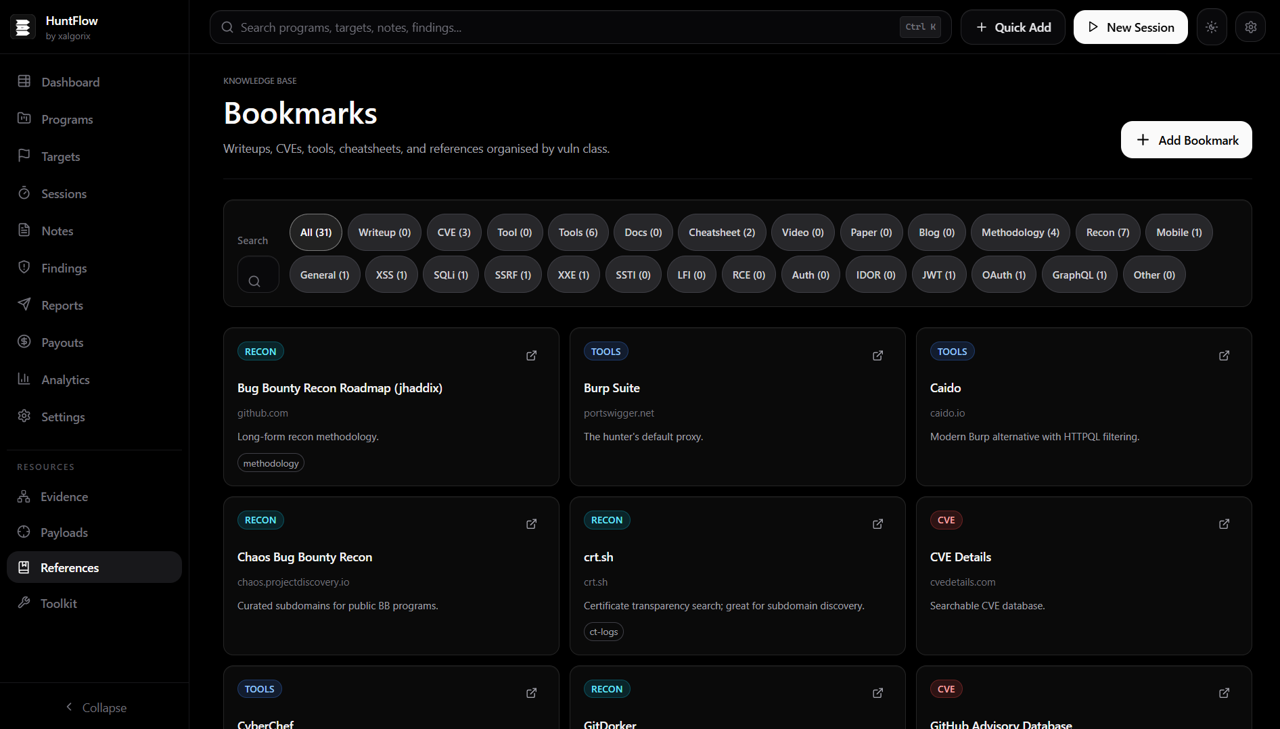
Task: Open Programs page from sidebar
Action: click(94, 119)
